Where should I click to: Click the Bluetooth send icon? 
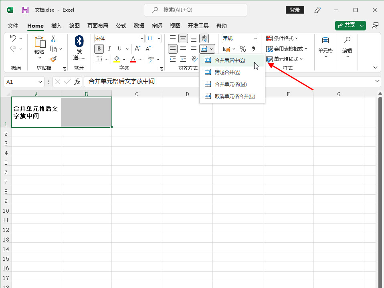(x=79, y=41)
